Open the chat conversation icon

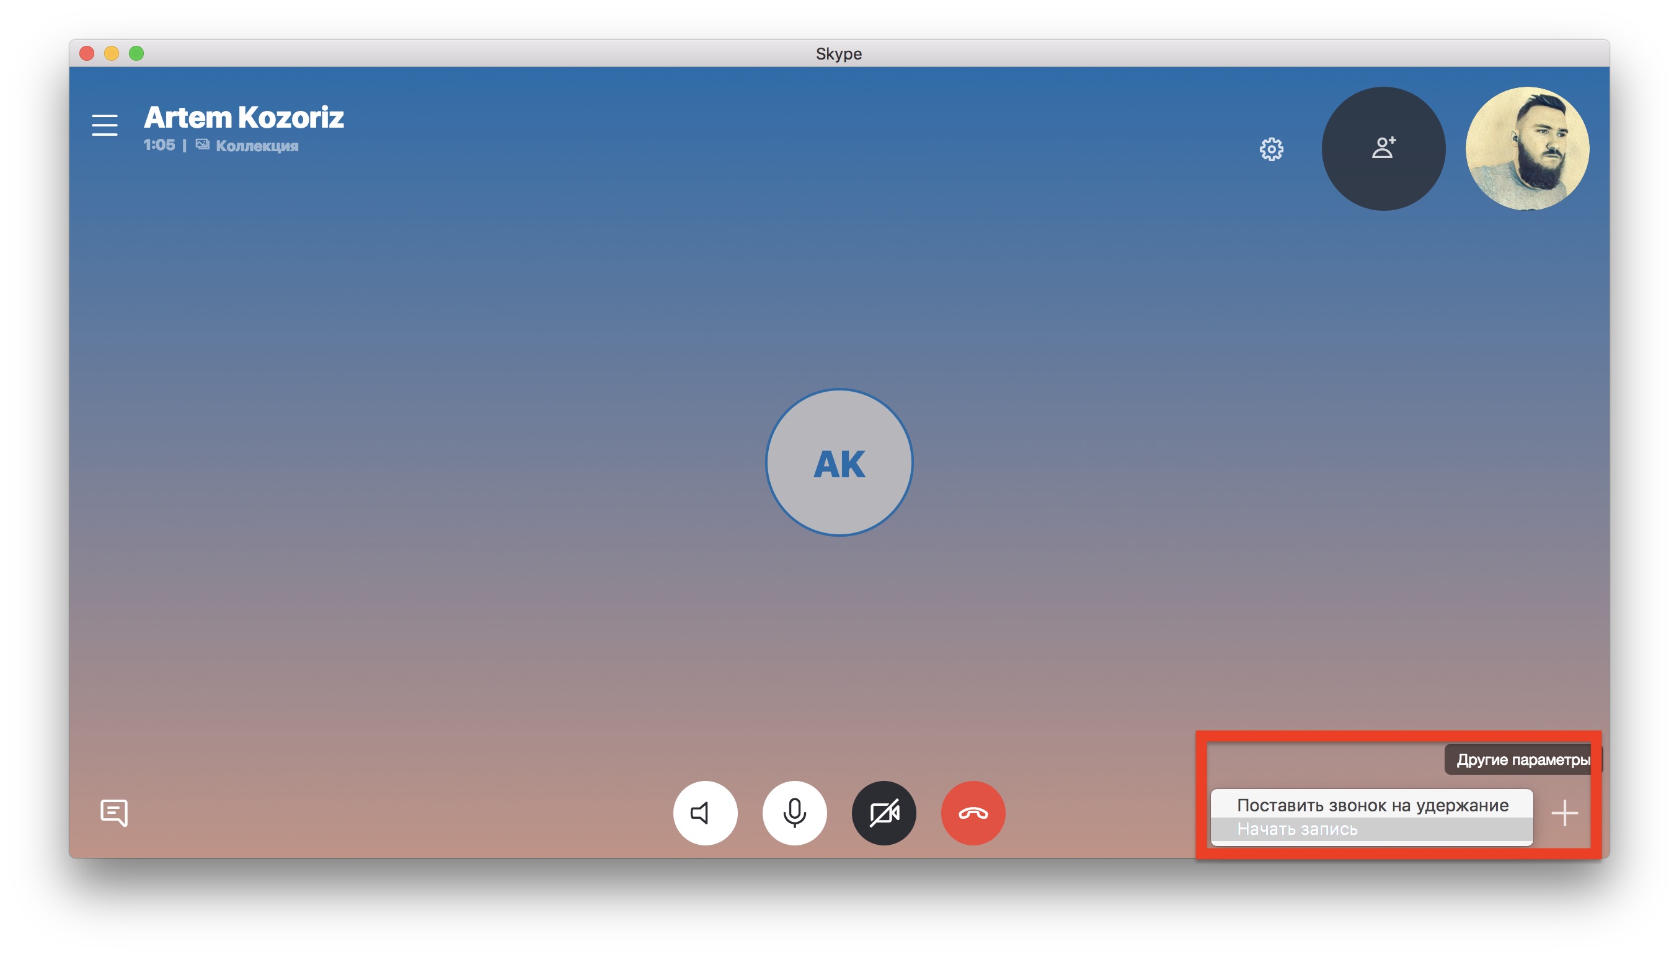point(113,813)
